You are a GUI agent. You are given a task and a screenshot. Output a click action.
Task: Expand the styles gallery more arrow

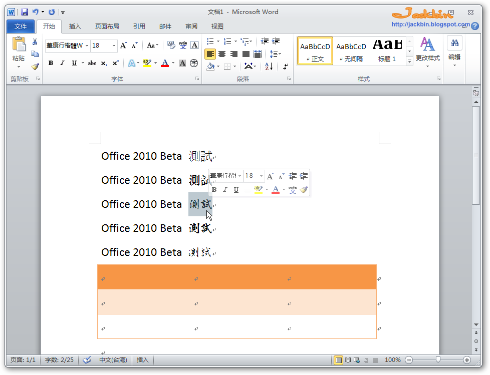click(x=409, y=62)
